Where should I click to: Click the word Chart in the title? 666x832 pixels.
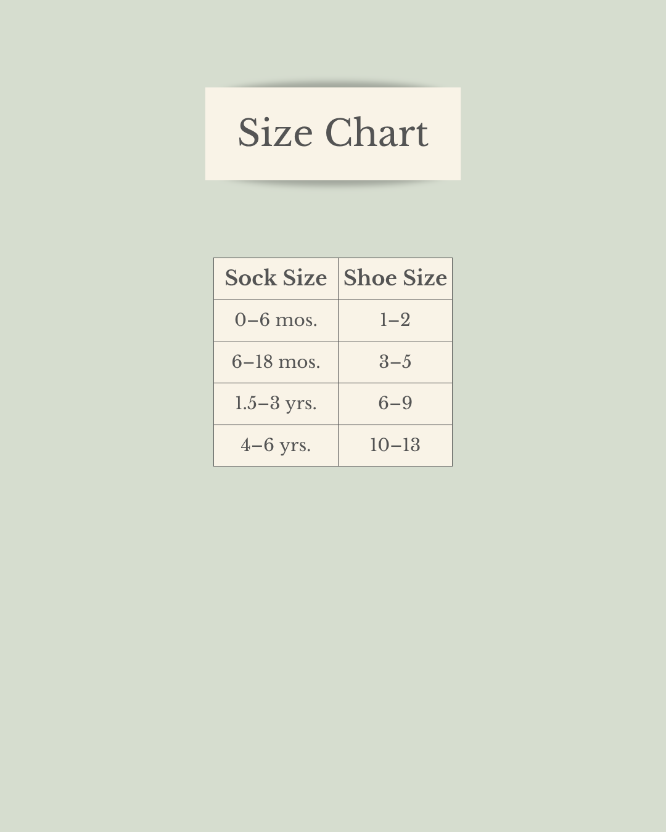click(376, 133)
